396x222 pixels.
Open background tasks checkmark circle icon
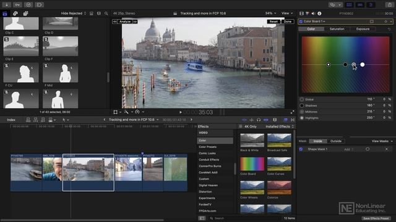point(28,4)
